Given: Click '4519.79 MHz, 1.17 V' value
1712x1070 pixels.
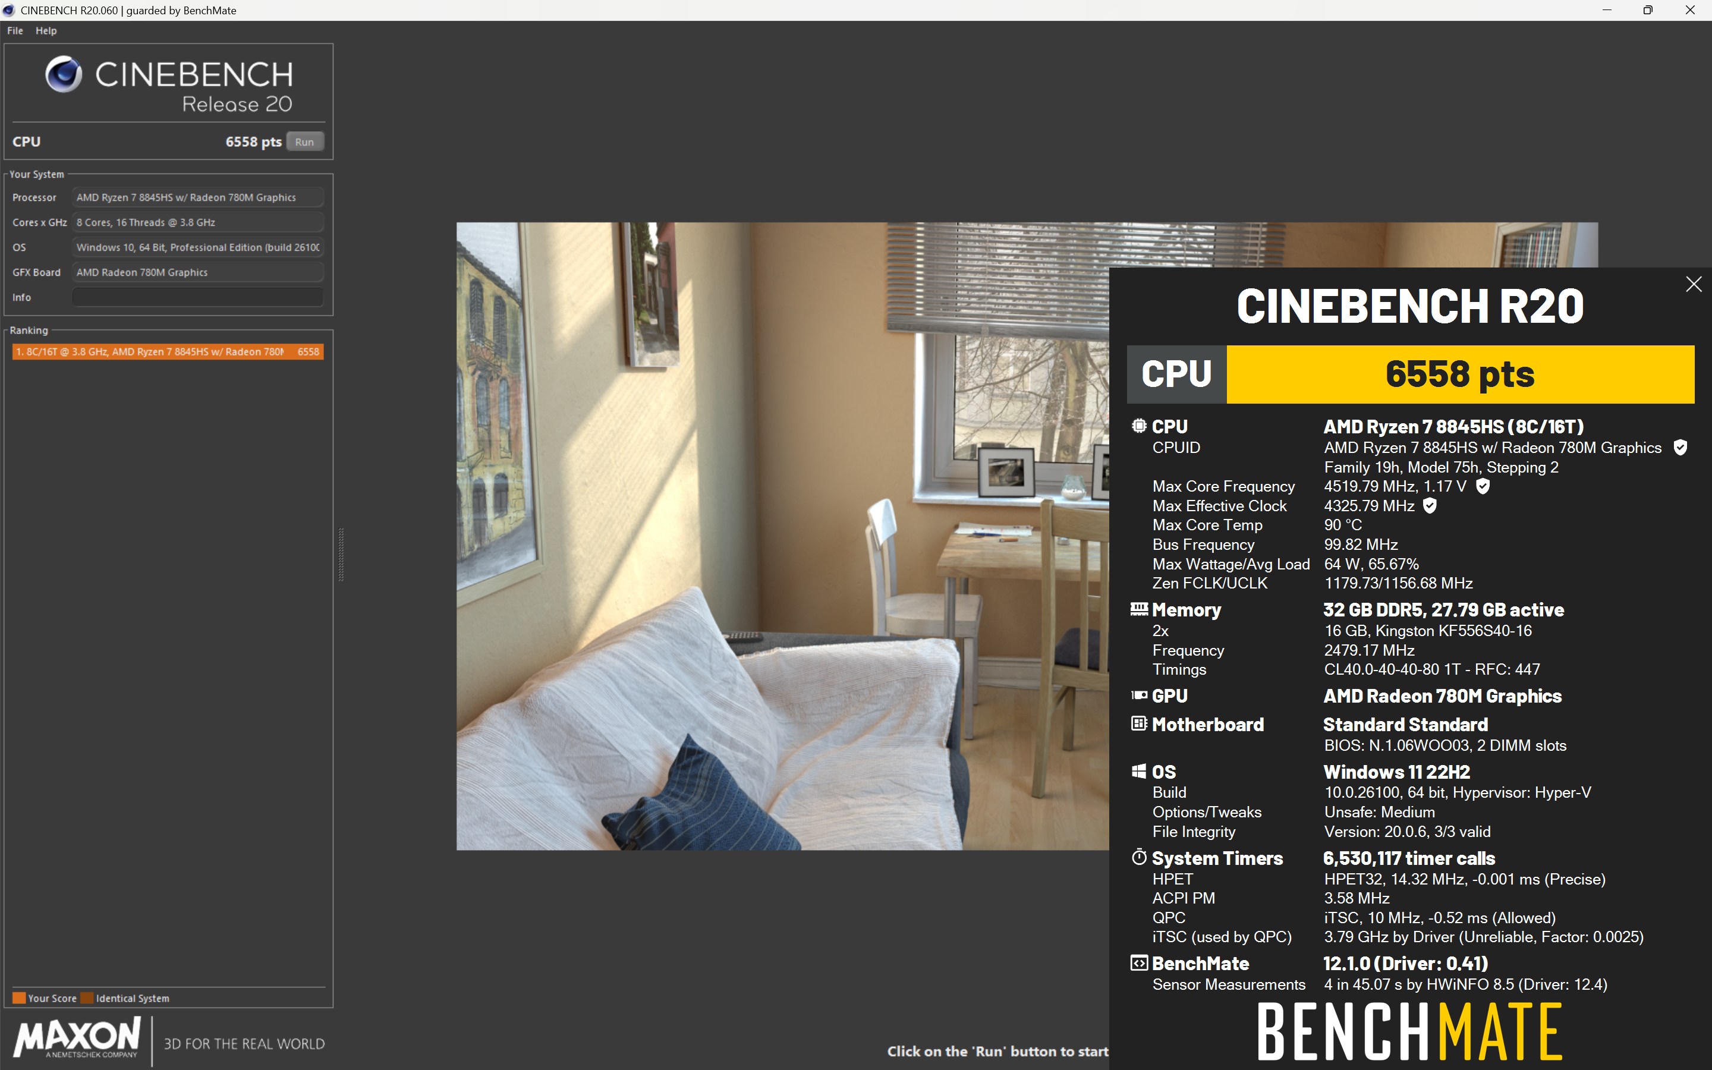Looking at the screenshot, I should click(x=1395, y=486).
